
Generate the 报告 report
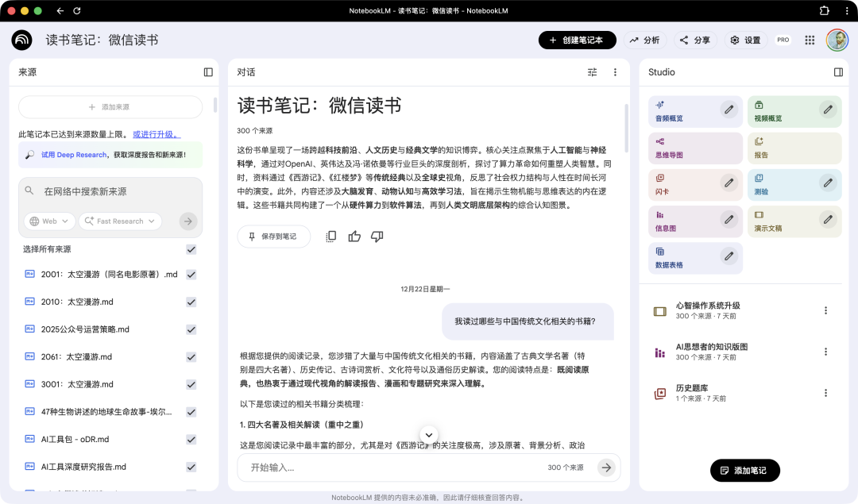pyautogui.click(x=794, y=148)
